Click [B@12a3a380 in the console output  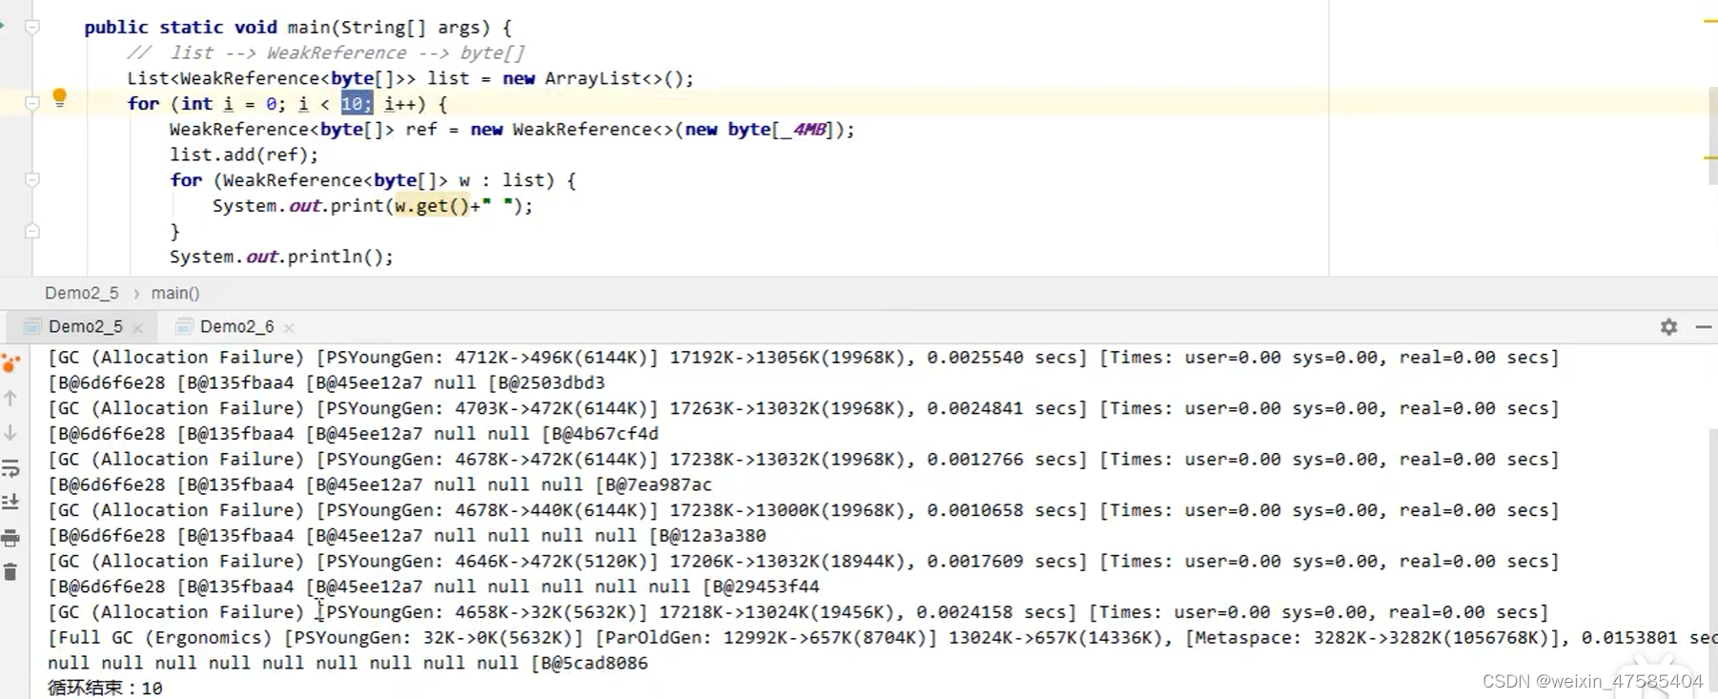707,536
